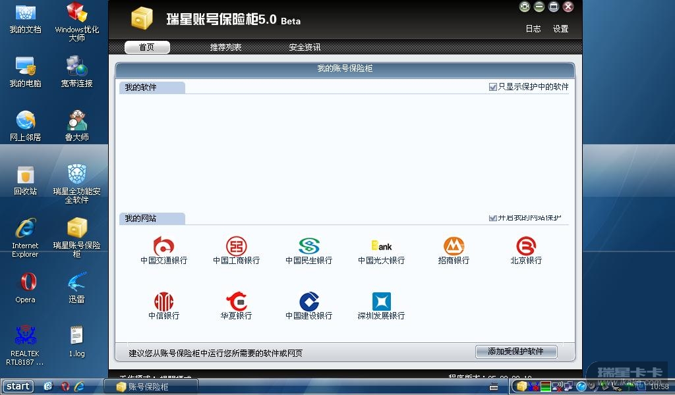Open 设置 settings menu

click(x=560, y=29)
